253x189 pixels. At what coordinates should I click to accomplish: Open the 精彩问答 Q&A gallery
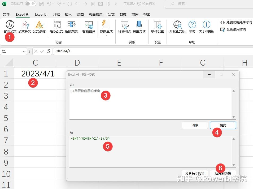point(125,27)
